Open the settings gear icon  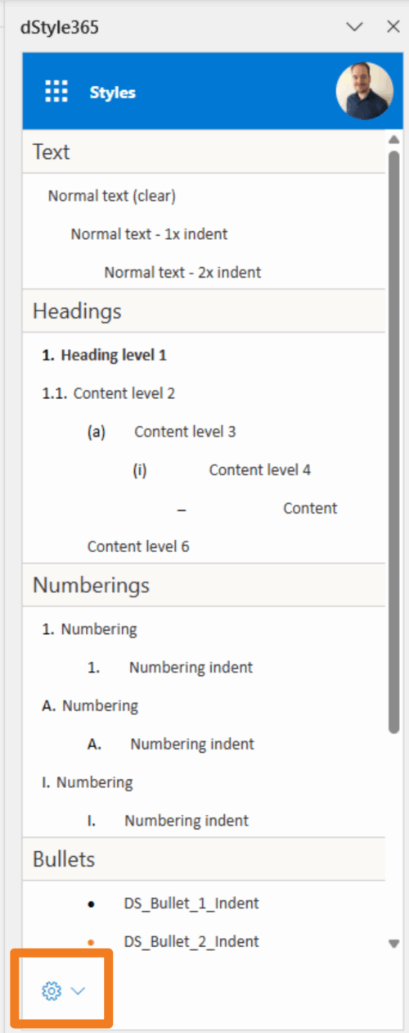(52, 991)
